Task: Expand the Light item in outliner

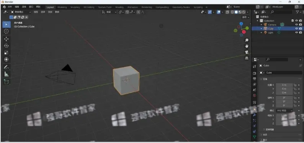Action: 262,32
